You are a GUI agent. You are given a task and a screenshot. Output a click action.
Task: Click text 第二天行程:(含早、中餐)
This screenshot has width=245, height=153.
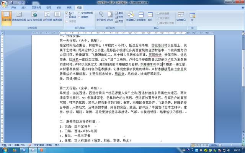(x=80, y=88)
